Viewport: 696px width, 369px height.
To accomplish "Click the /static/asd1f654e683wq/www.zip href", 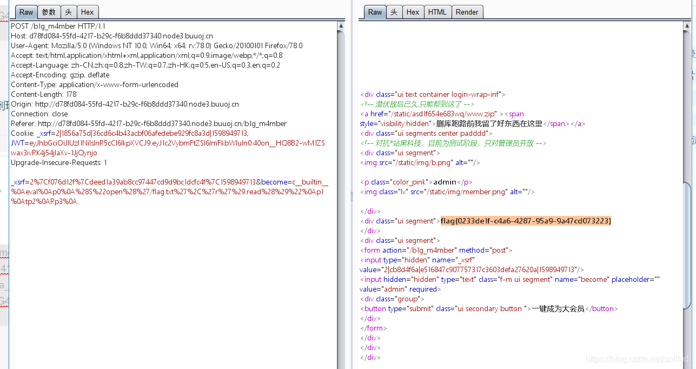I will 443,114.
